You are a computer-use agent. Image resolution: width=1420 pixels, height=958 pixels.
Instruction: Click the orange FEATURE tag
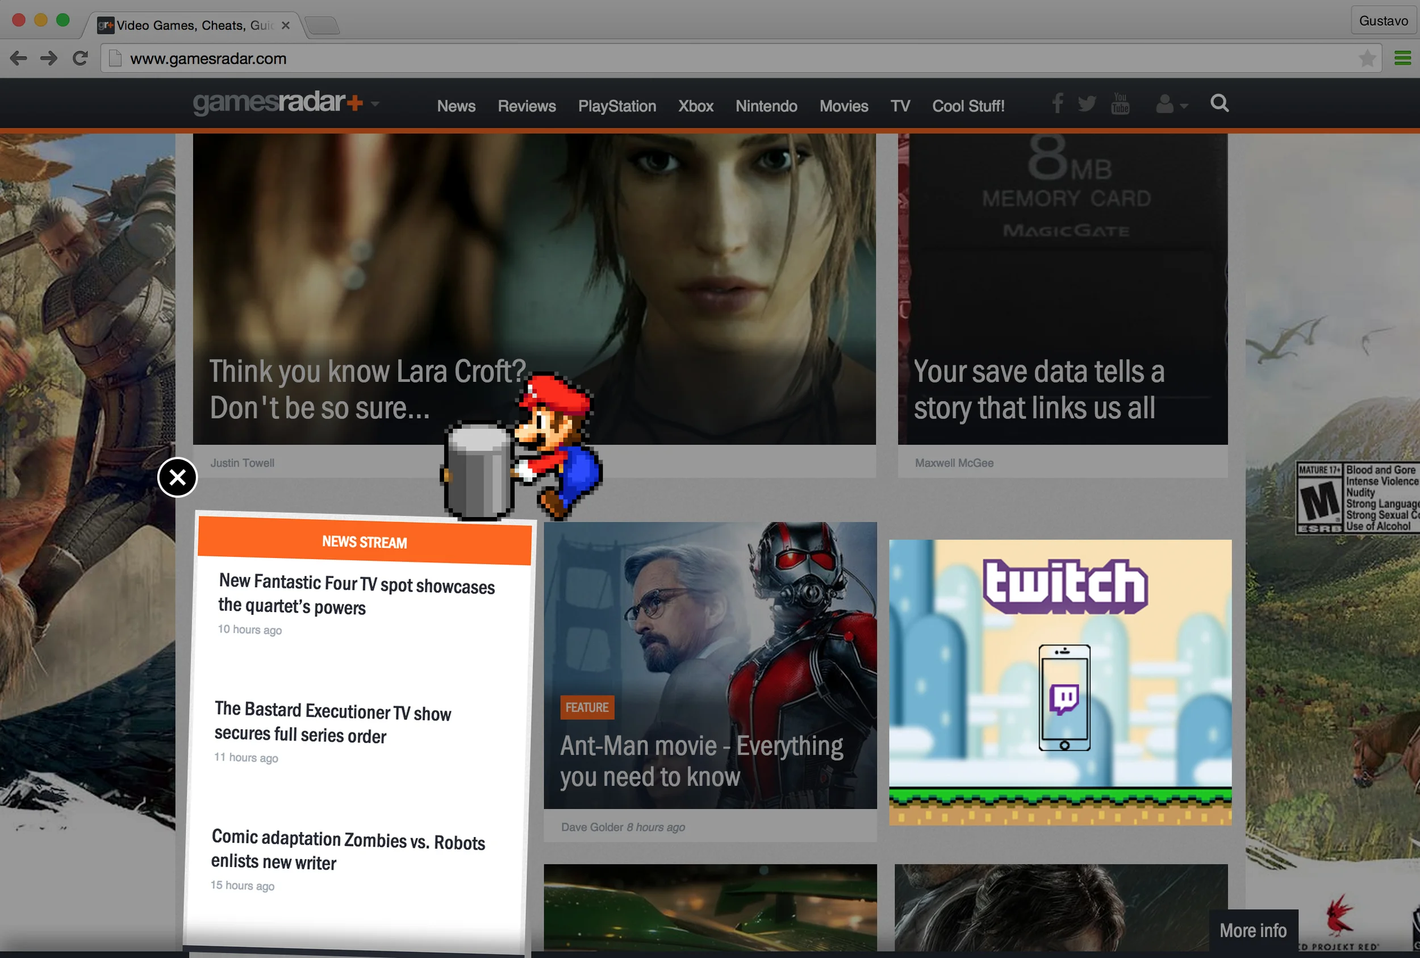pyautogui.click(x=587, y=707)
